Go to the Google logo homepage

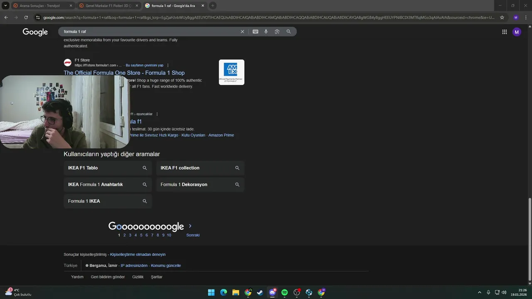[35, 32]
